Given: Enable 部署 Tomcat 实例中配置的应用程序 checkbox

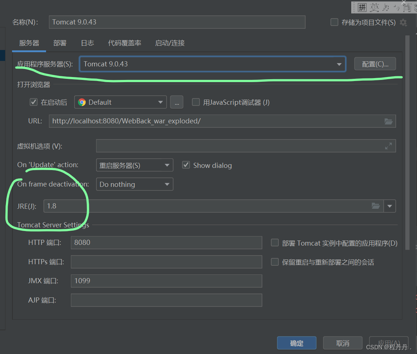Looking at the screenshot, I should tap(275, 243).
